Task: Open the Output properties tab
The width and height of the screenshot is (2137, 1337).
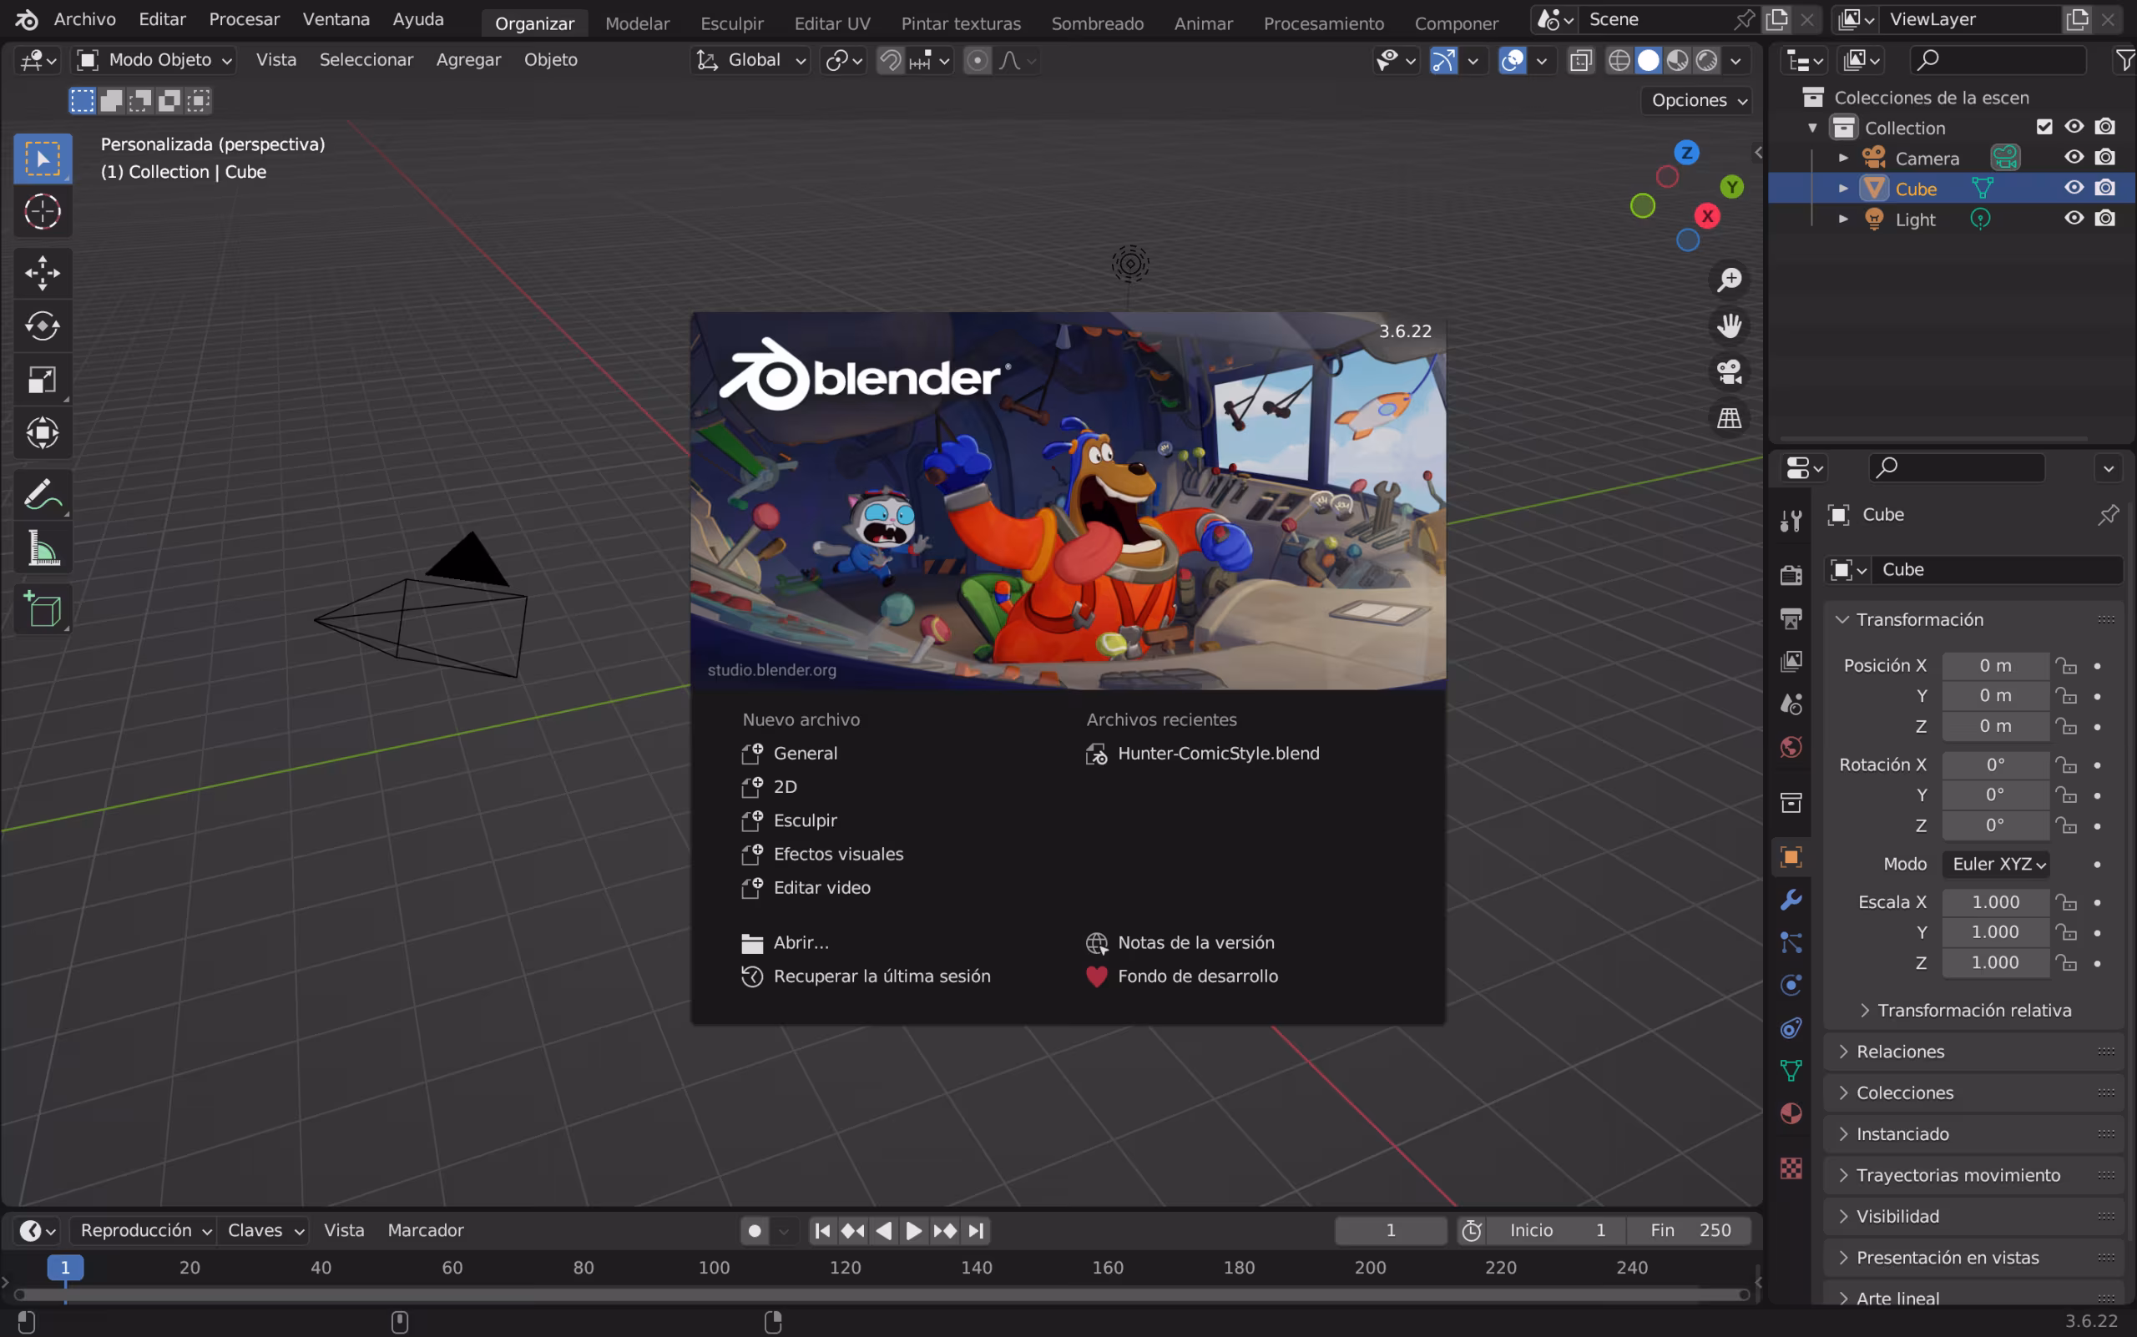Action: point(1791,618)
